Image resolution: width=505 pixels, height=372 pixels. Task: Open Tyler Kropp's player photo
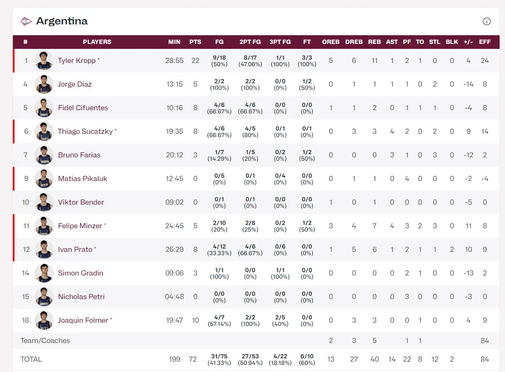pyautogui.click(x=44, y=60)
